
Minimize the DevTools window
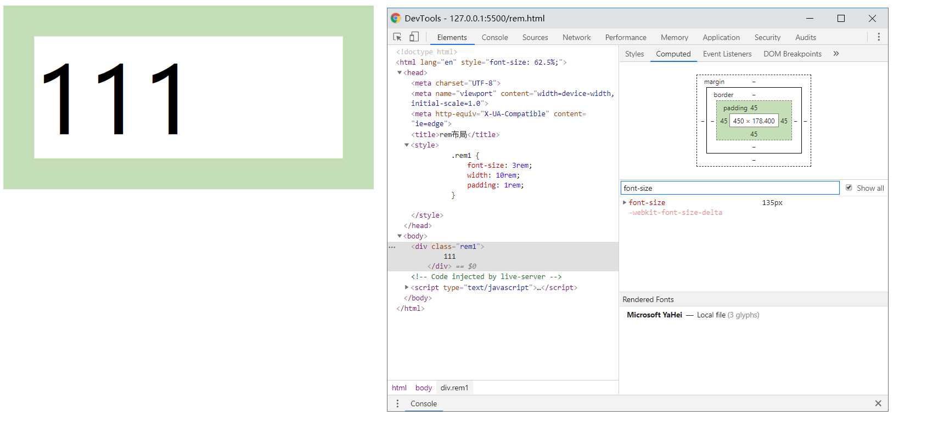pyautogui.click(x=809, y=18)
